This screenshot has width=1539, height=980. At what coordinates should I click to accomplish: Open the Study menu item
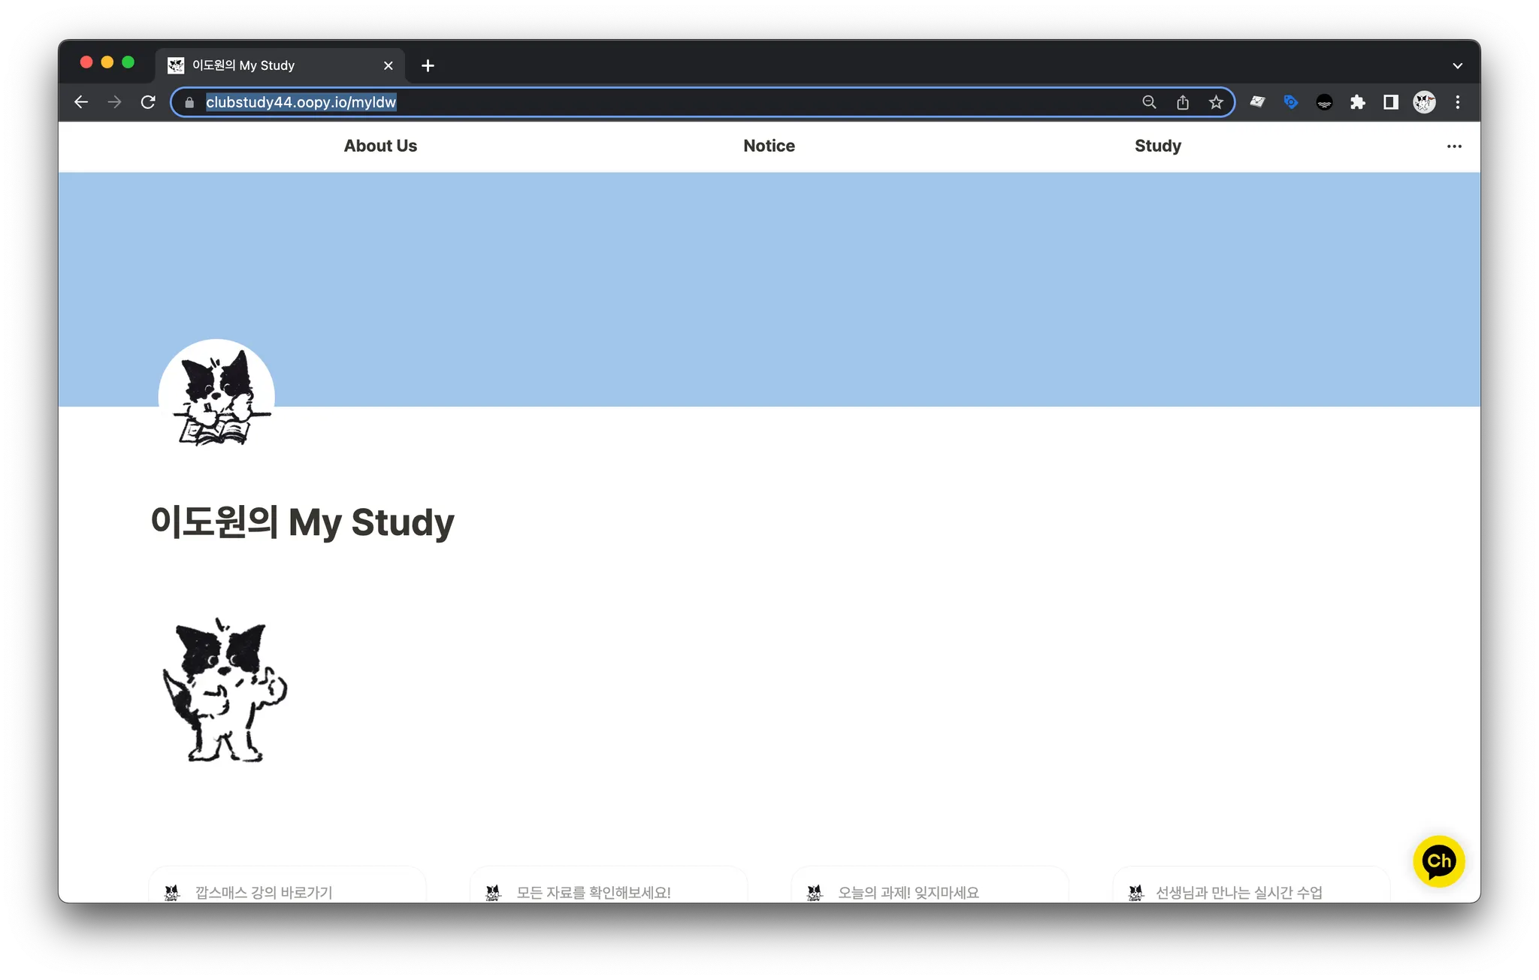(x=1157, y=146)
